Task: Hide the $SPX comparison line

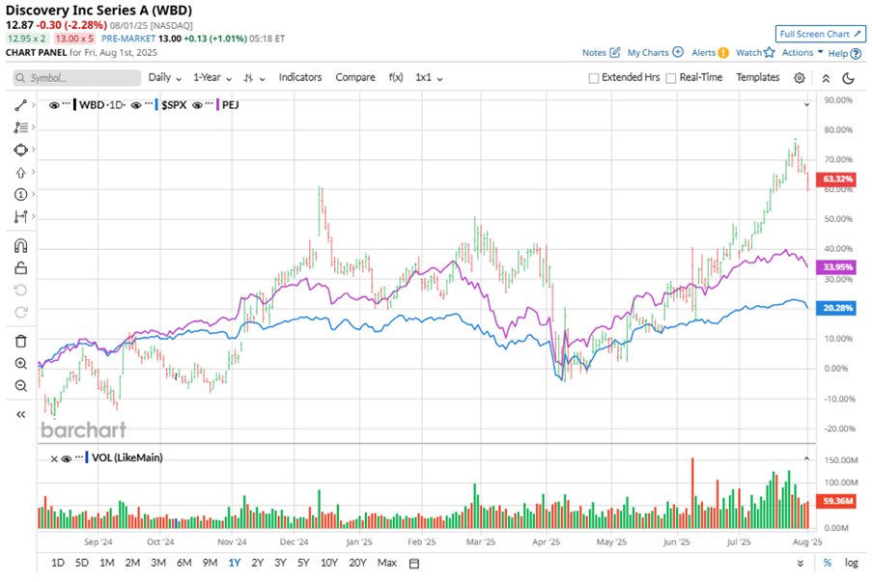Action: coord(136,105)
